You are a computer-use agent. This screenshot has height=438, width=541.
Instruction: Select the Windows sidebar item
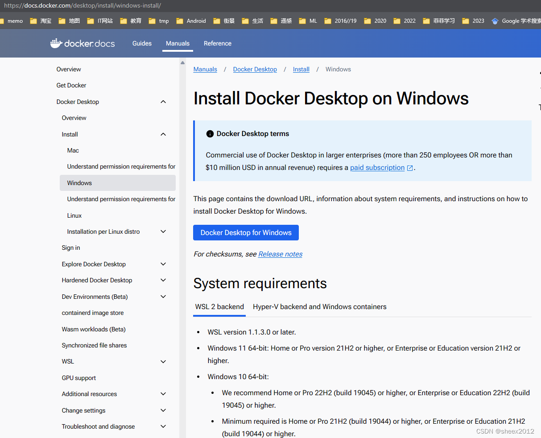(118, 183)
